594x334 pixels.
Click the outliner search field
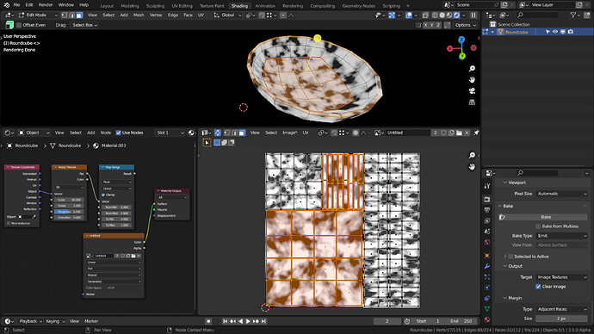point(537,15)
